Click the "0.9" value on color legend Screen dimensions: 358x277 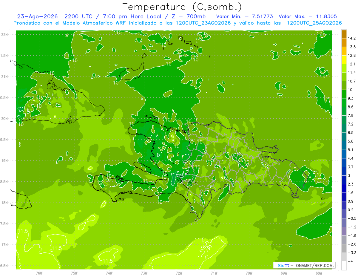[x=351, y=201]
